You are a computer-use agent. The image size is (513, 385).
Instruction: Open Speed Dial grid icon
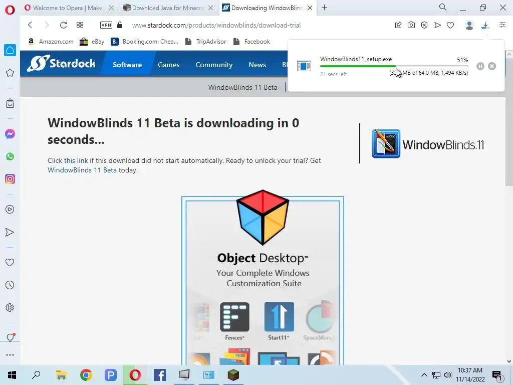coord(80,25)
